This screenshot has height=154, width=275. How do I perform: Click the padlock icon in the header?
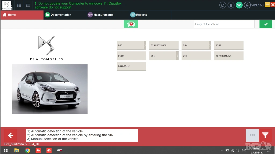tap(247, 5)
